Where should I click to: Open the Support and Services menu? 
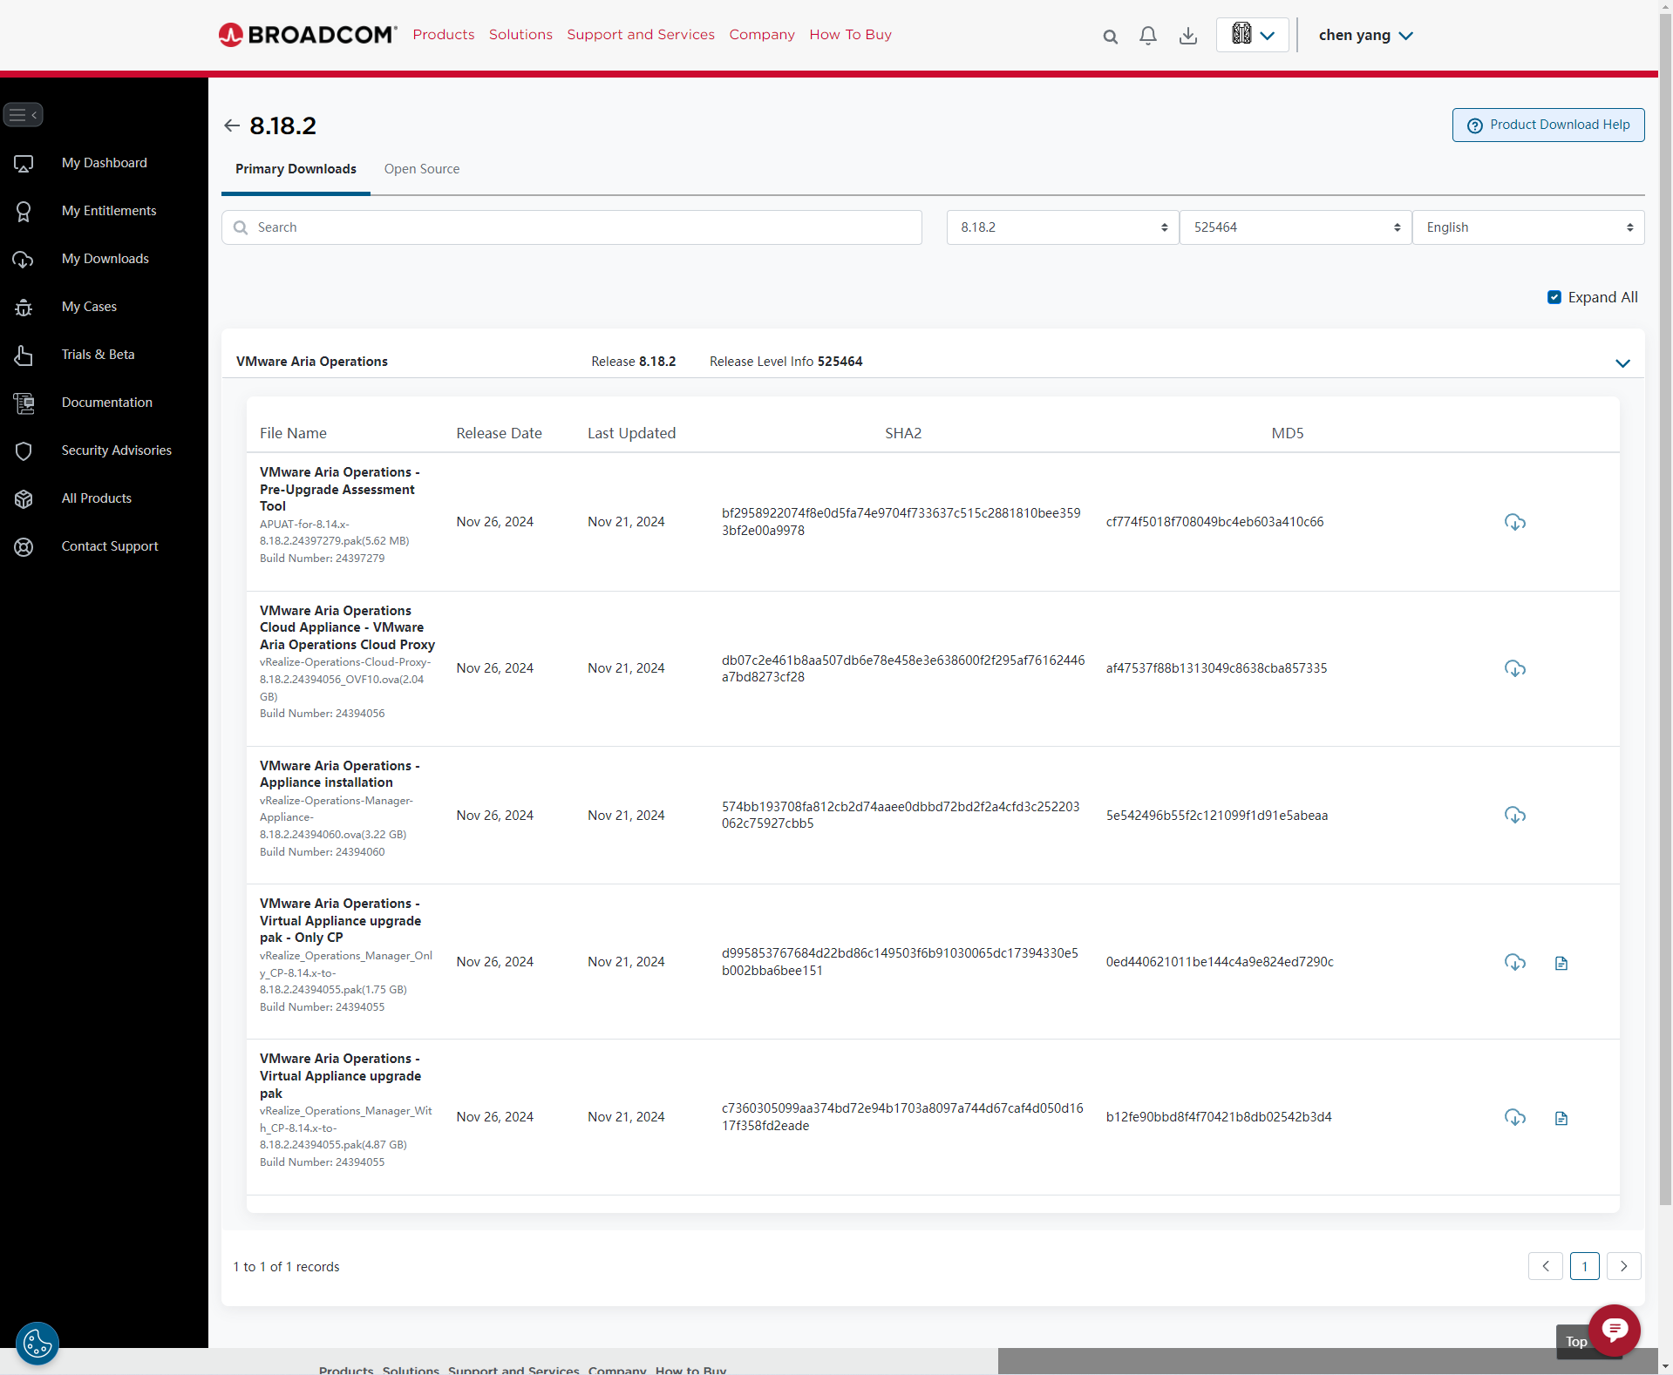coord(640,35)
